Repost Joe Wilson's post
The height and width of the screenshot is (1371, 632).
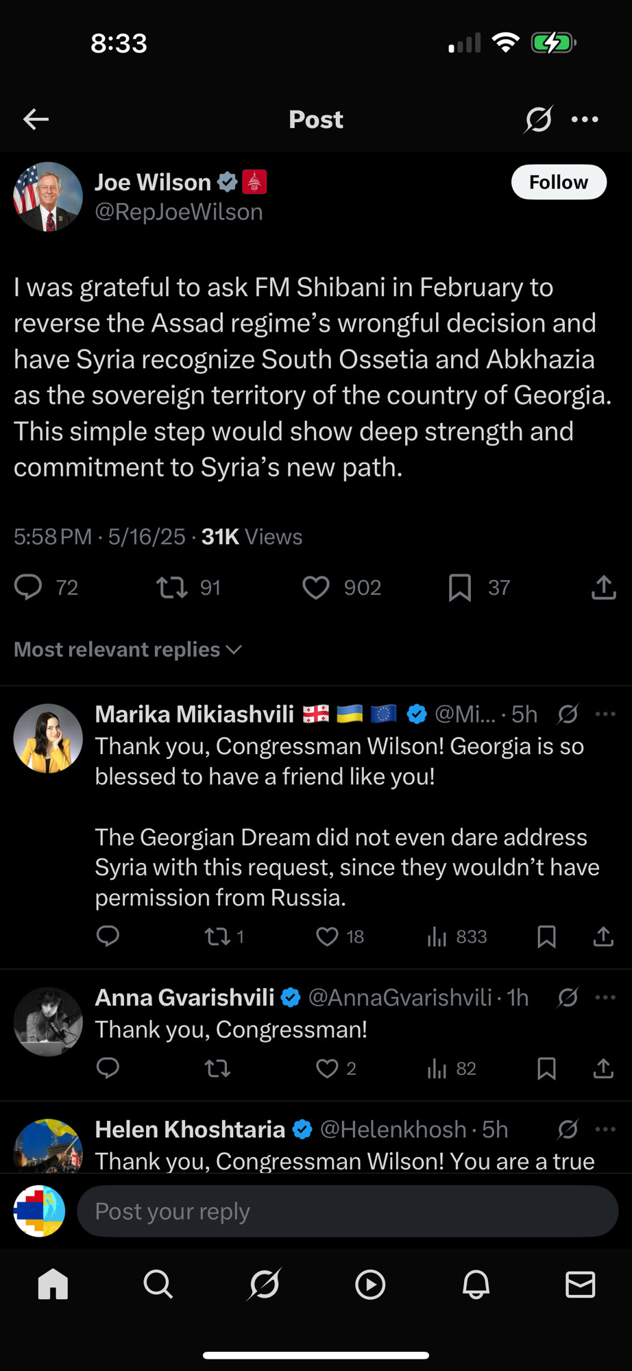(171, 587)
